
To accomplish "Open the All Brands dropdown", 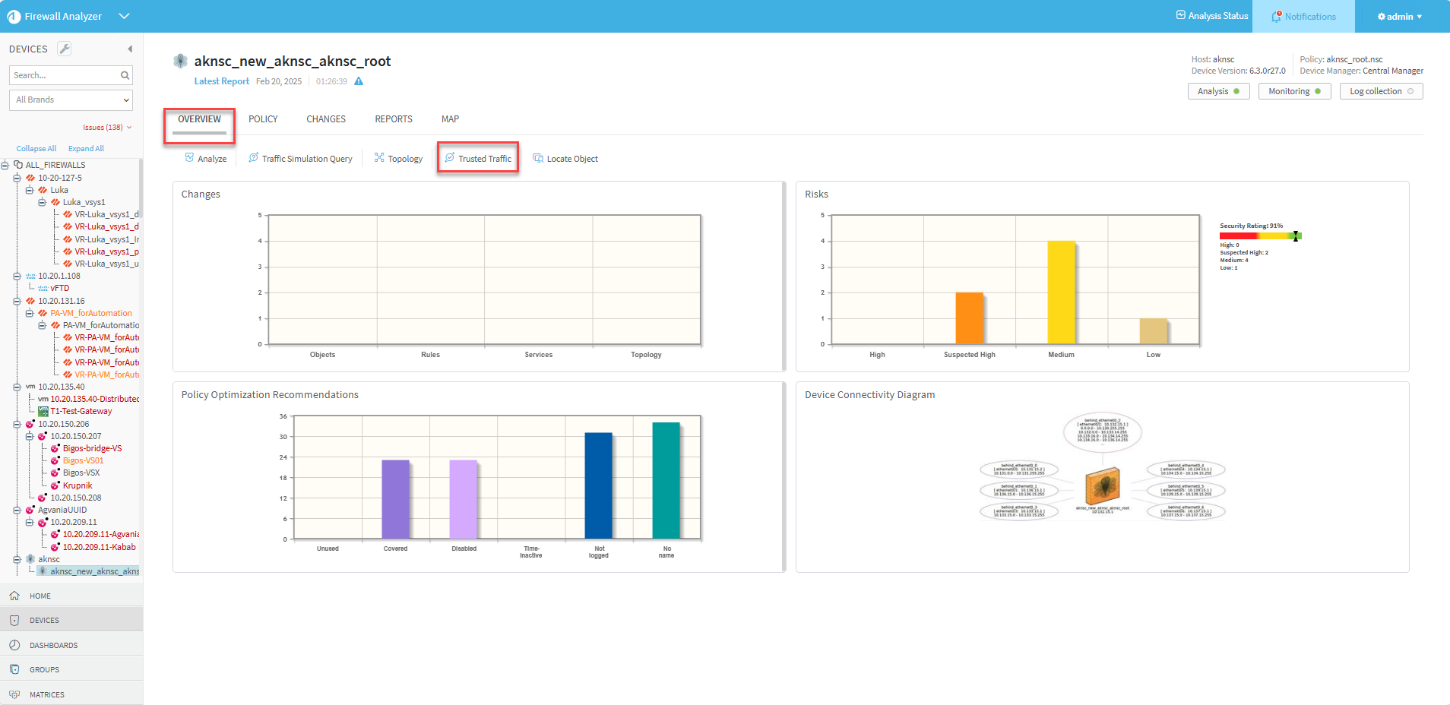I will (71, 100).
